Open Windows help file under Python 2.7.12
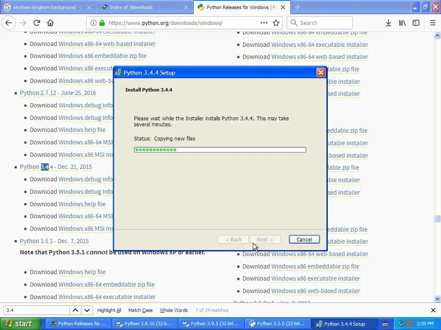 pyautogui.click(x=82, y=130)
